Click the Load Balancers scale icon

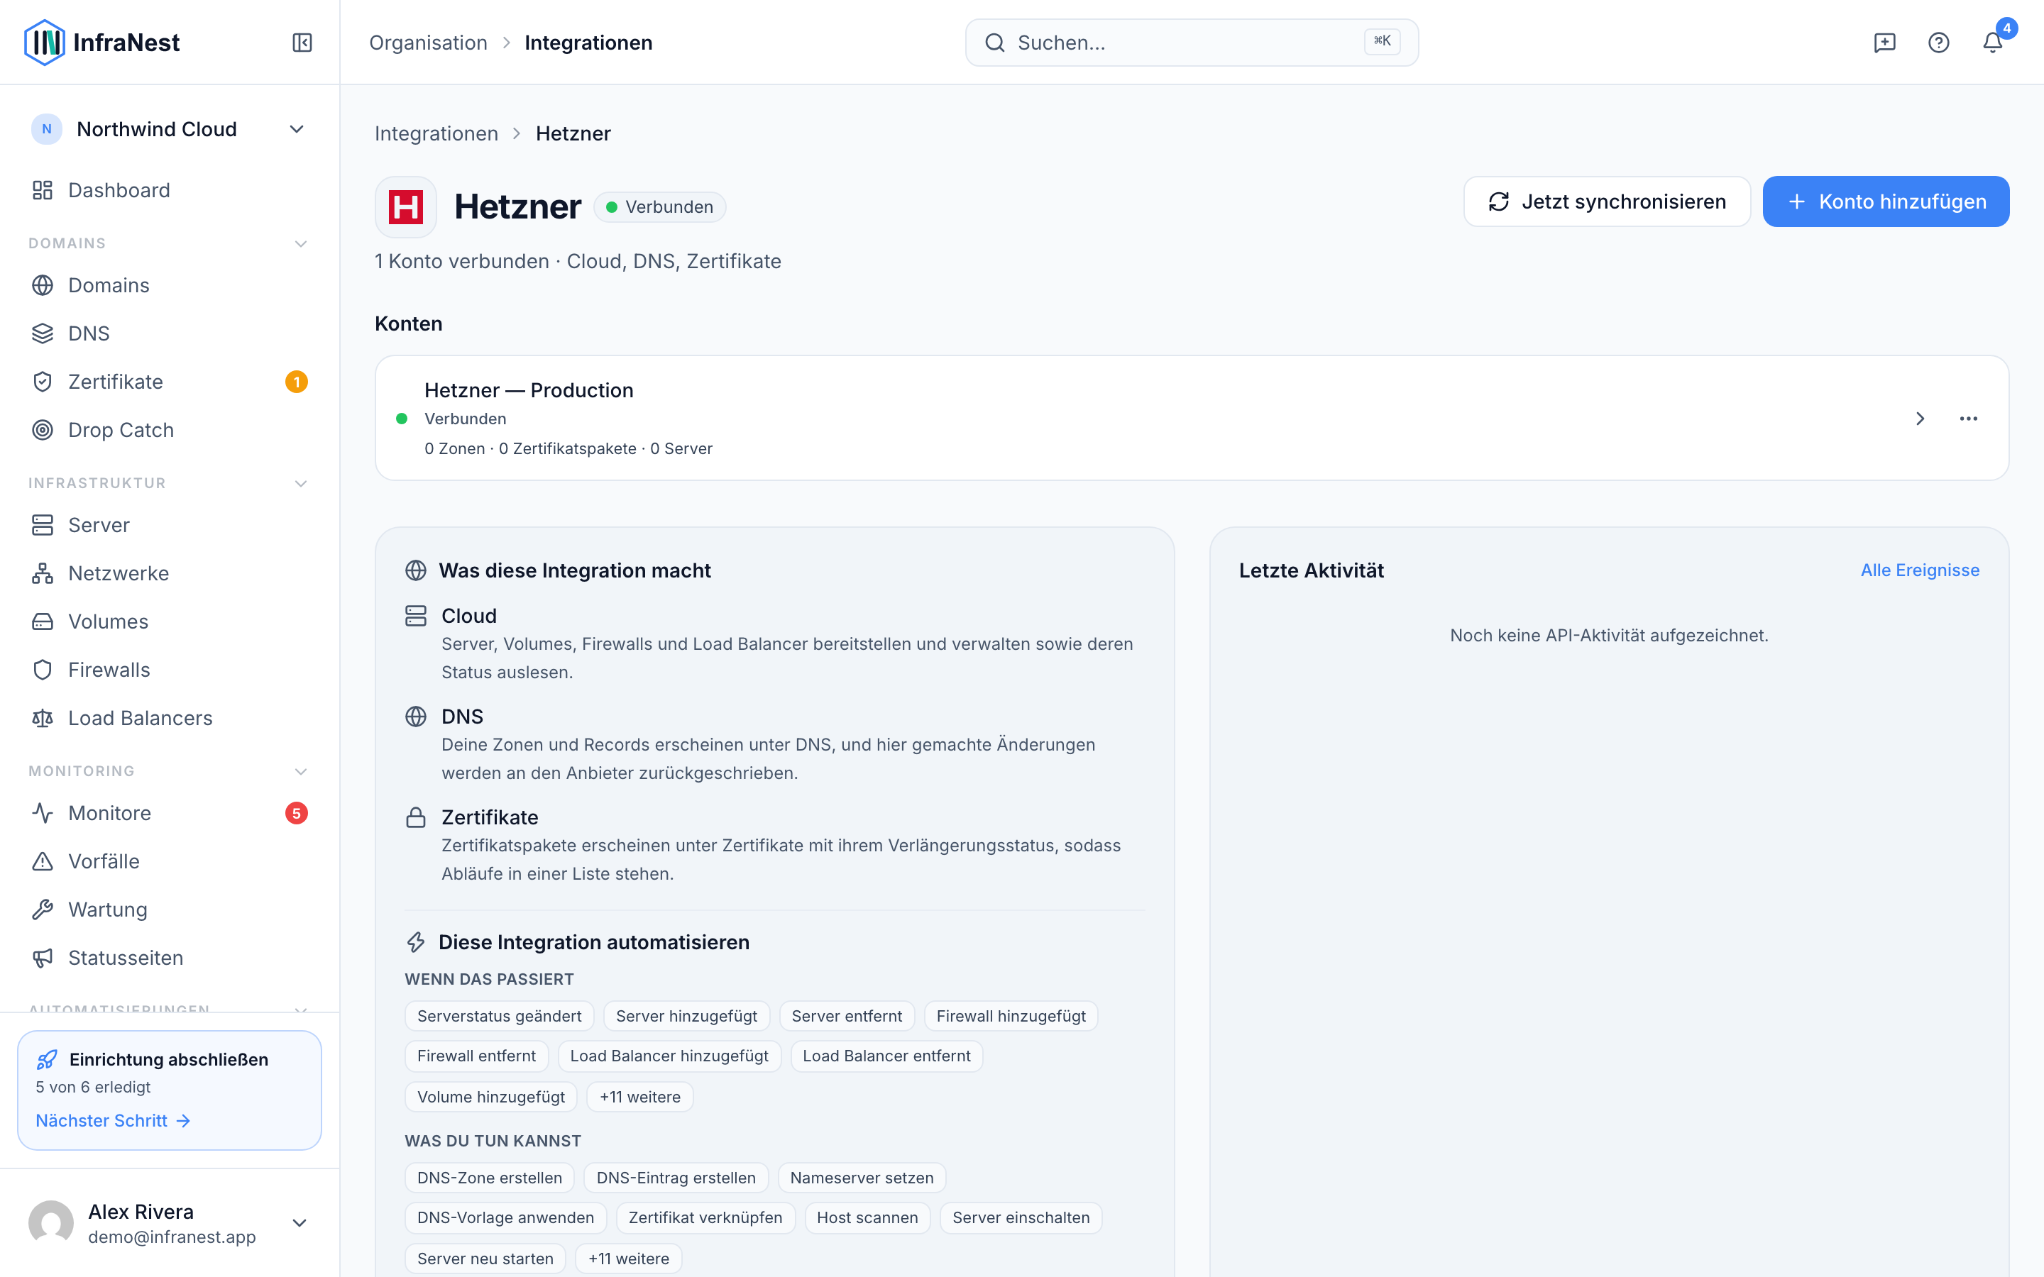tap(43, 718)
